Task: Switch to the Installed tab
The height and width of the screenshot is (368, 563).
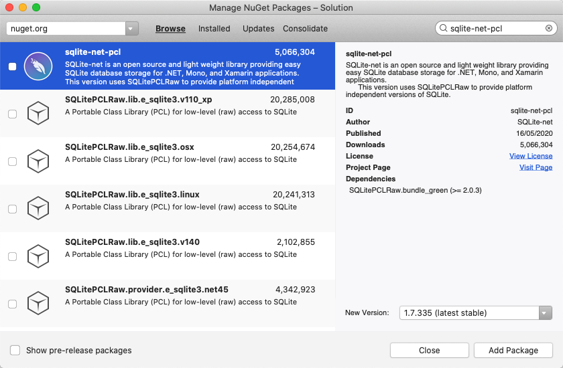Action: 214,29
